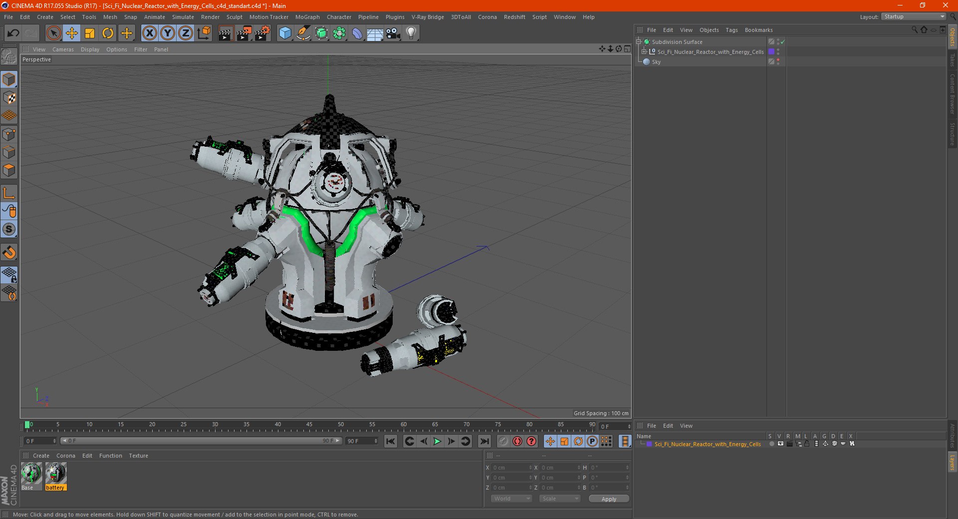958x519 pixels.
Task: Click the Undo arrow icon
Action: (13, 33)
